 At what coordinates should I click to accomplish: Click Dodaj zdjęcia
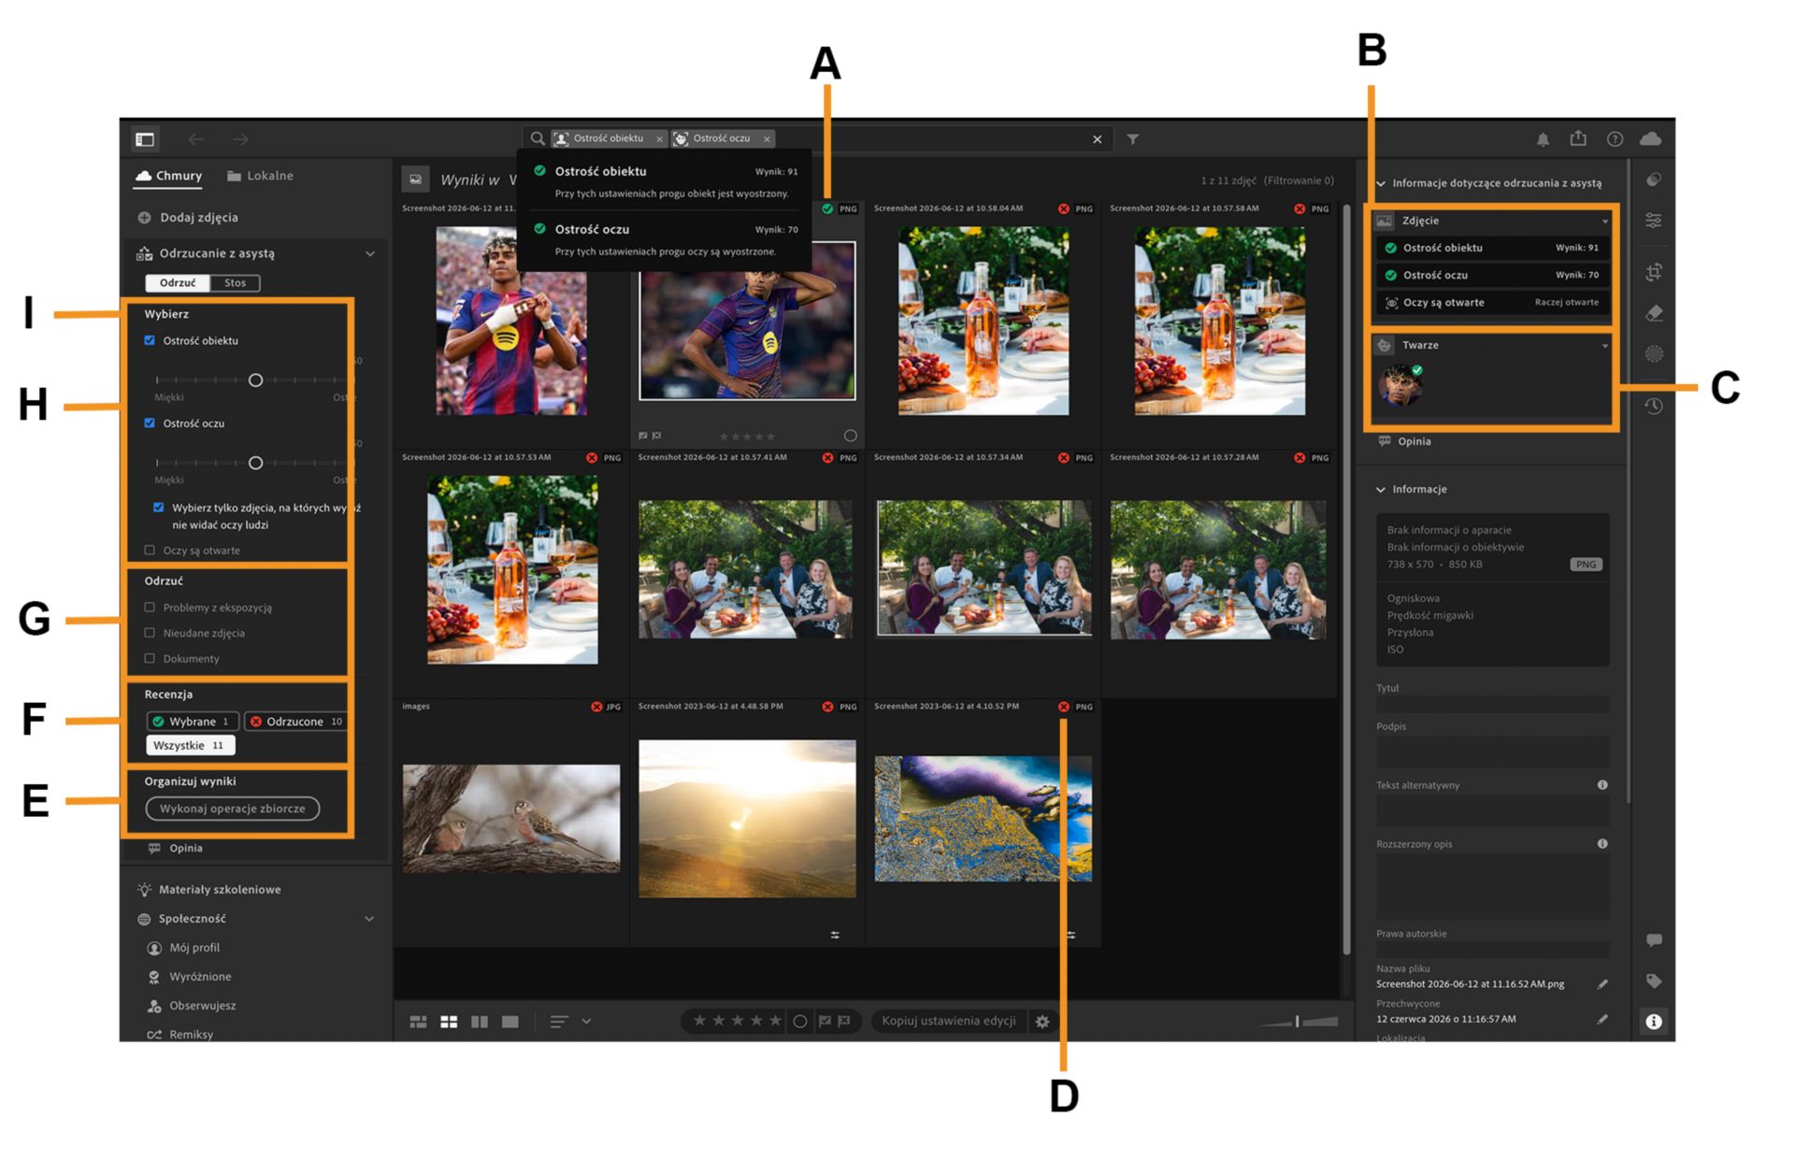pos(188,218)
